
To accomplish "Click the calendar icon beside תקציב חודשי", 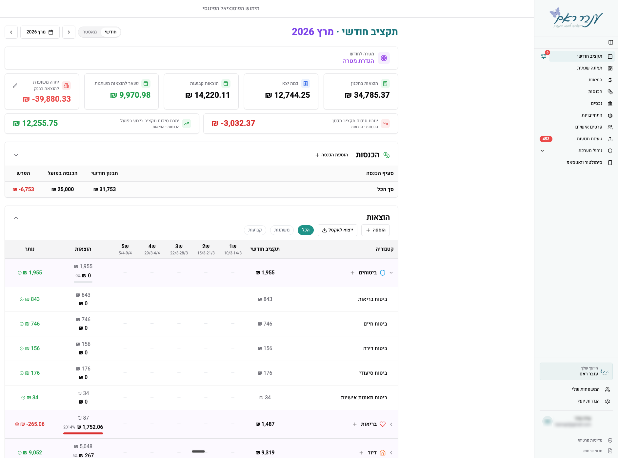I will pyautogui.click(x=610, y=56).
